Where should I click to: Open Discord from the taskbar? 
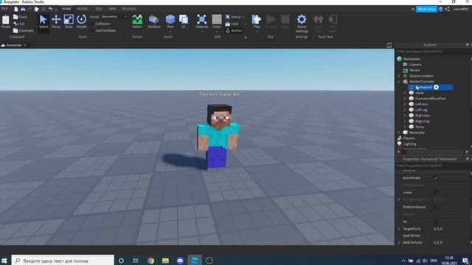click(x=180, y=261)
